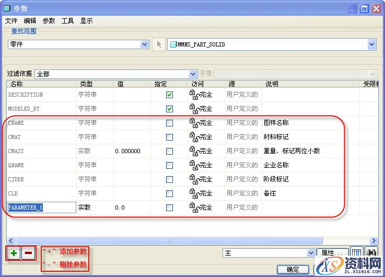Click the lock access icon in CMASS row
The height and width of the screenshot is (277, 385).
[x=193, y=151]
